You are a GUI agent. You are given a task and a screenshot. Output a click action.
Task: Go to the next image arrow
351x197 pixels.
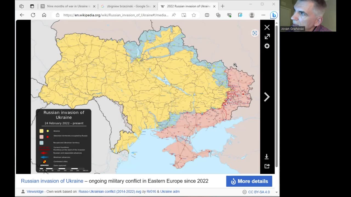click(267, 97)
